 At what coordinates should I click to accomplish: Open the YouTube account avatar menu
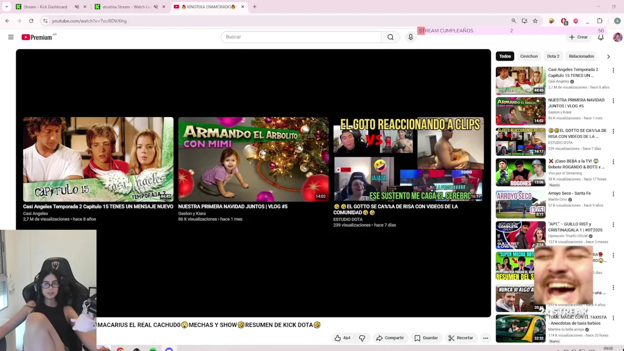[x=618, y=37]
